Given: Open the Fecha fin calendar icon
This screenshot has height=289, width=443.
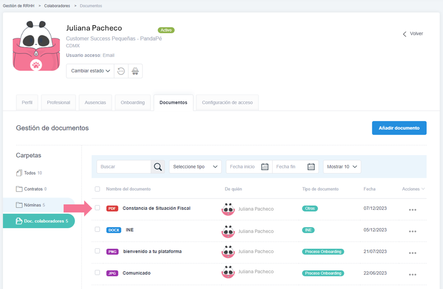Looking at the screenshot, I should point(311,167).
